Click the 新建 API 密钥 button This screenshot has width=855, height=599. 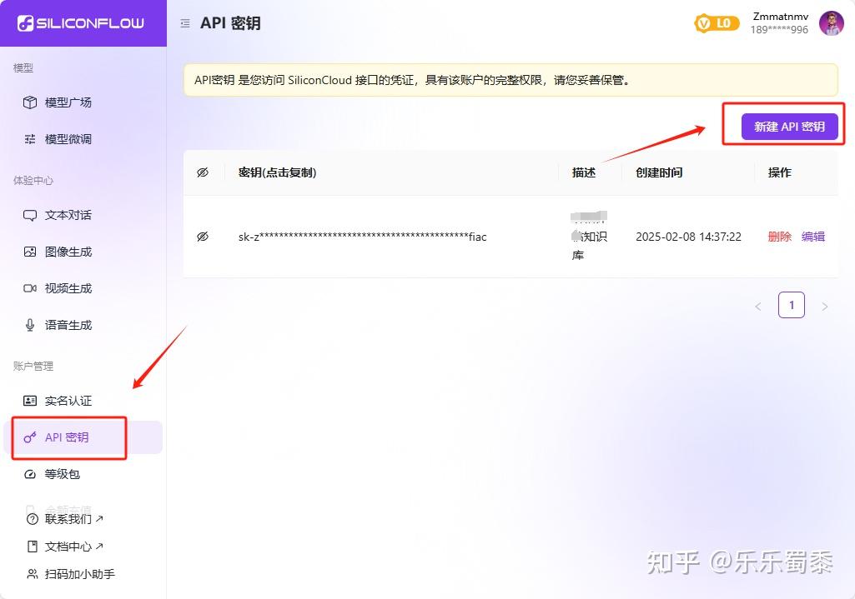[789, 127]
